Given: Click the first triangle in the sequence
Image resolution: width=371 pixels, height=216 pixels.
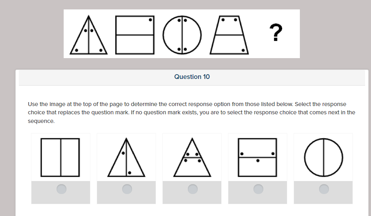Looking at the screenshot, I should (x=89, y=35).
